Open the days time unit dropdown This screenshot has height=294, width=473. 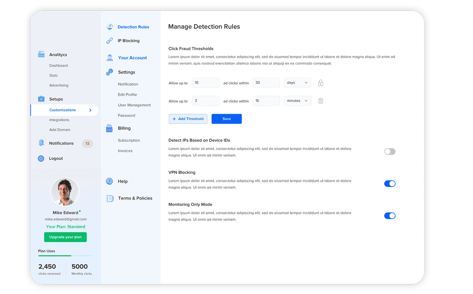298,83
